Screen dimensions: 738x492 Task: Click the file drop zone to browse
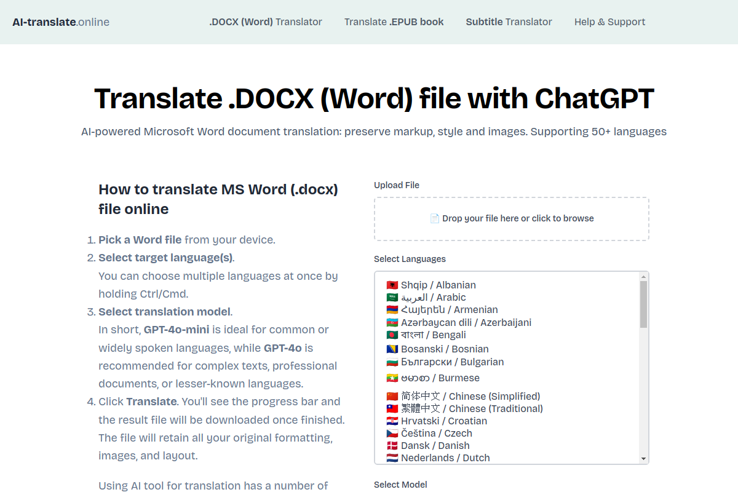tap(512, 219)
